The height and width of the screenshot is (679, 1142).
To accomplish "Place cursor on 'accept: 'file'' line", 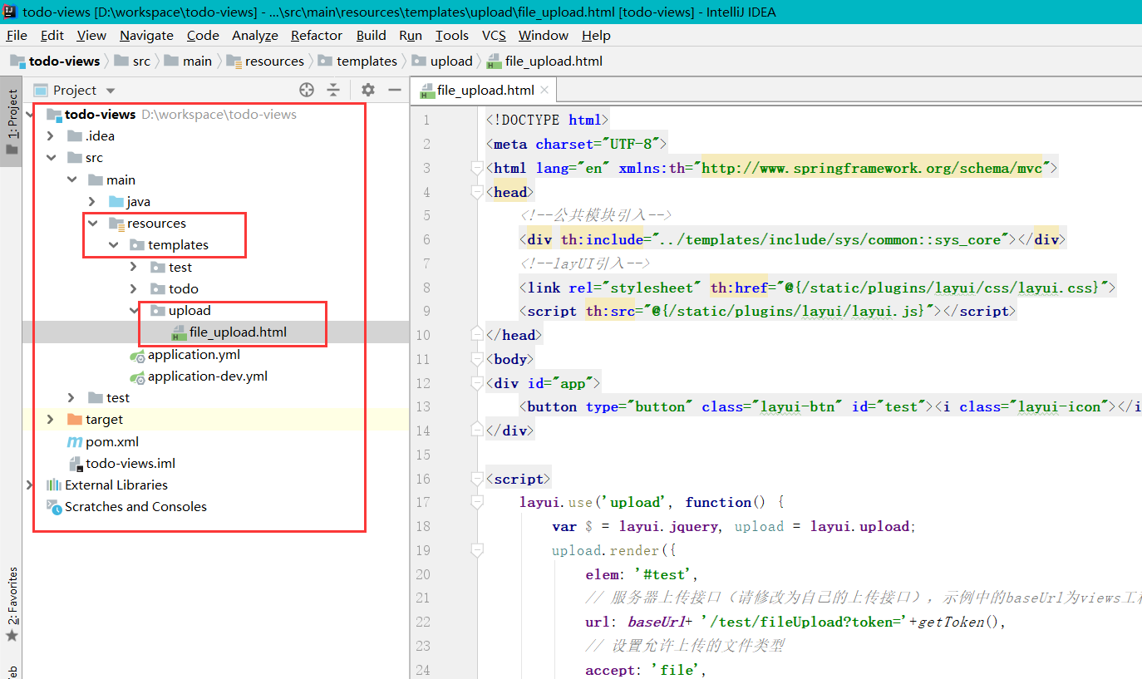I will click(645, 670).
